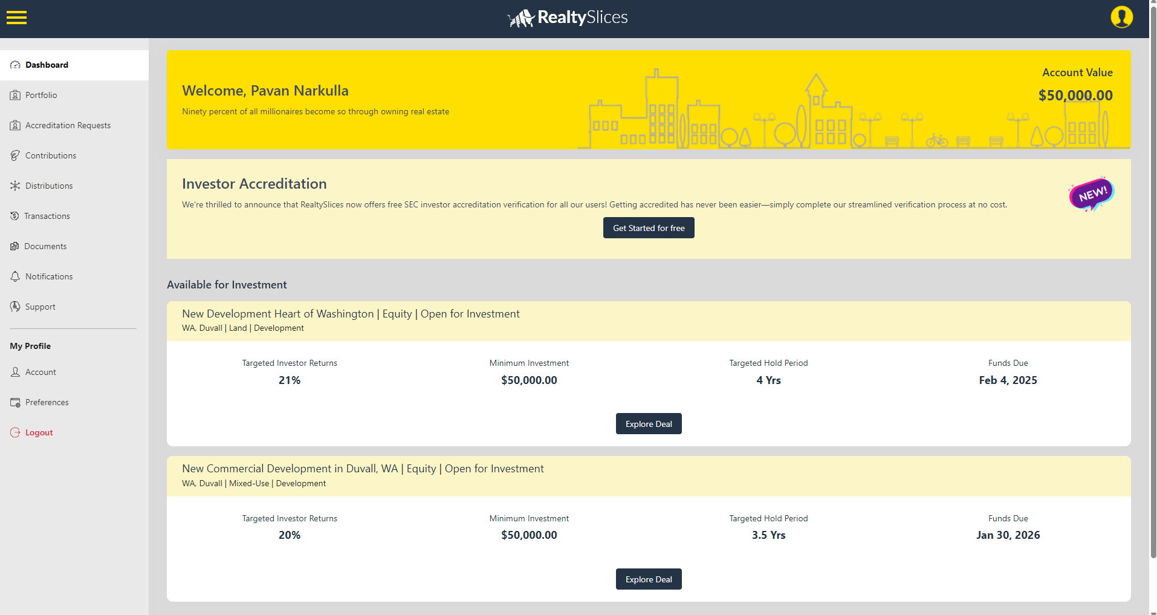The height and width of the screenshot is (615, 1157).
Task: Click the red Logout icon
Action: pos(15,432)
